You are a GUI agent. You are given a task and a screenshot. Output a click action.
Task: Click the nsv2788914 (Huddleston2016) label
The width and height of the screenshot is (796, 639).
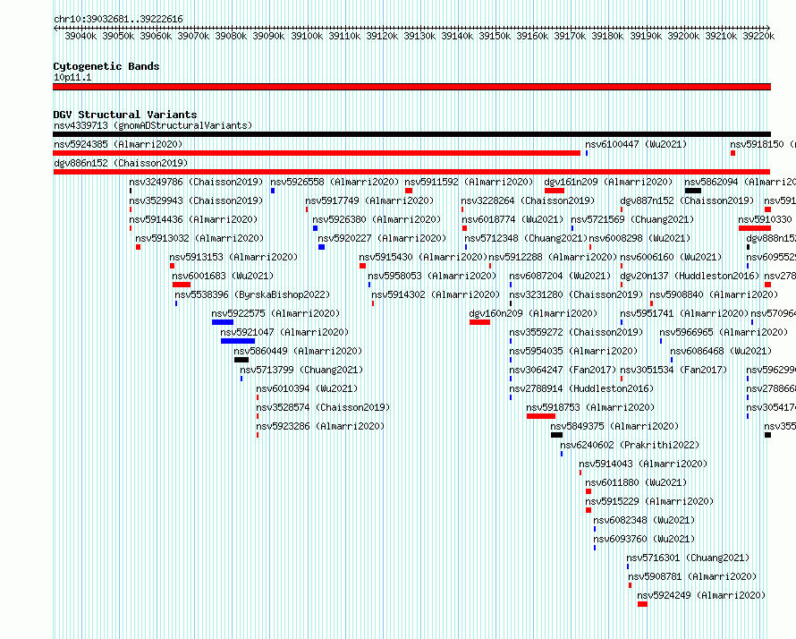581,388
